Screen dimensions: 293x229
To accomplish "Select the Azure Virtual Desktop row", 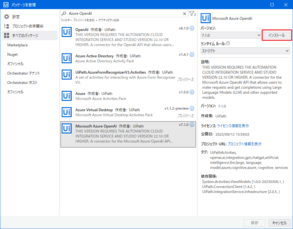I will pos(128,112).
